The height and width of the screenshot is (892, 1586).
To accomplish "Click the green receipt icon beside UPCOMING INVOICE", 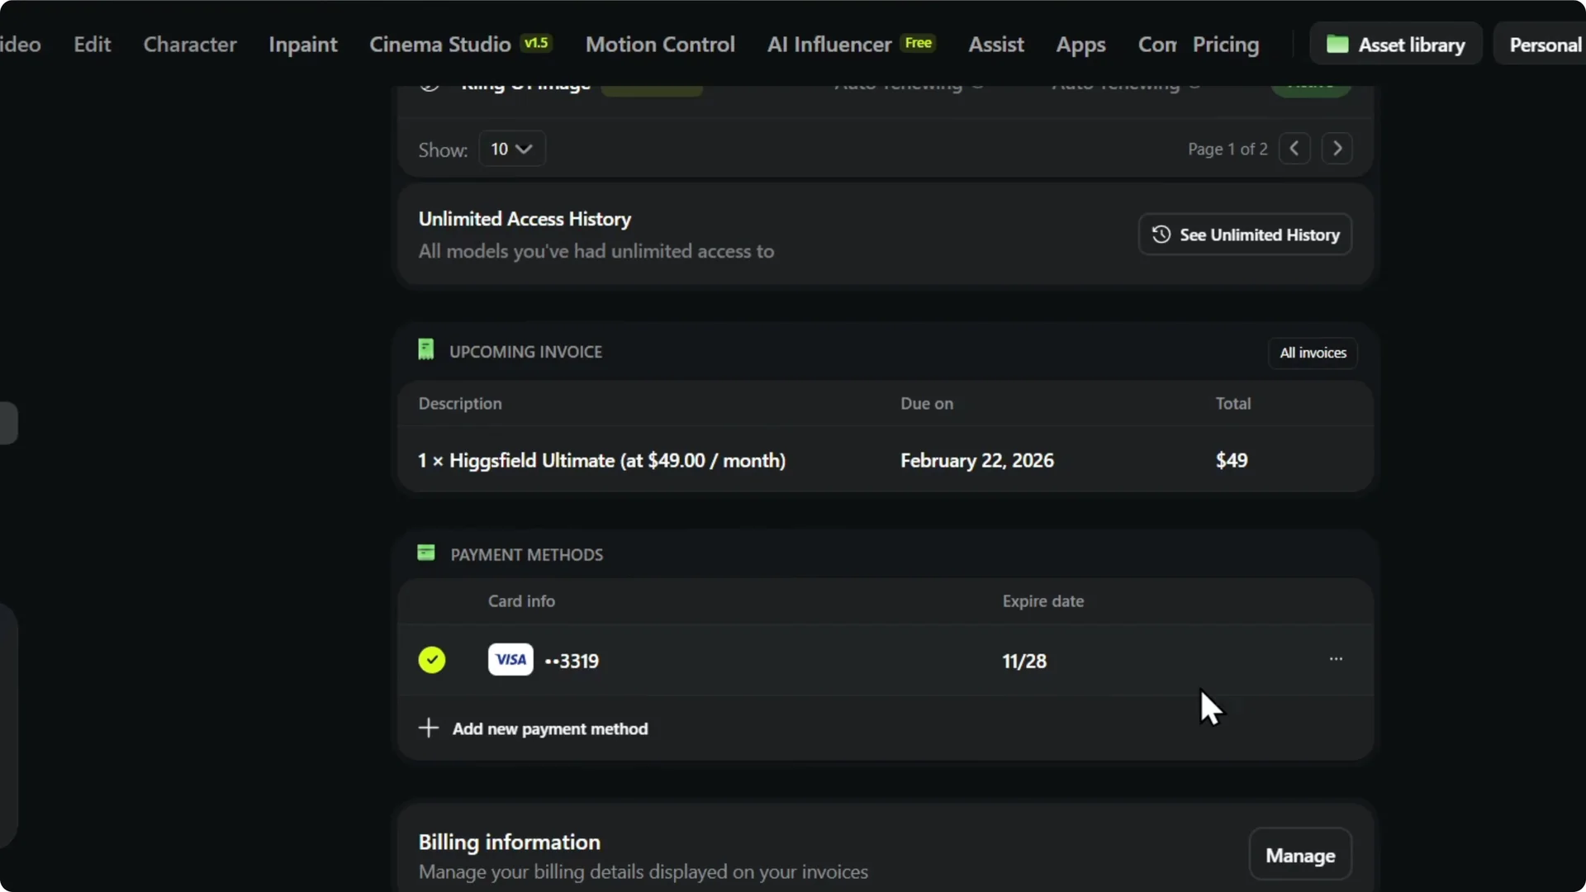I will point(425,349).
